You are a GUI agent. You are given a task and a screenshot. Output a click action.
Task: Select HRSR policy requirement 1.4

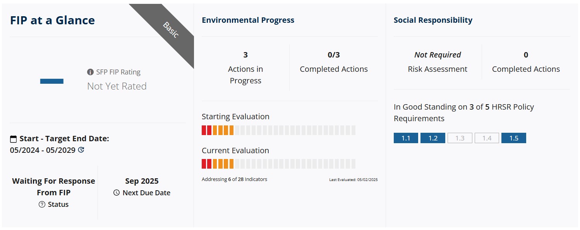487,138
